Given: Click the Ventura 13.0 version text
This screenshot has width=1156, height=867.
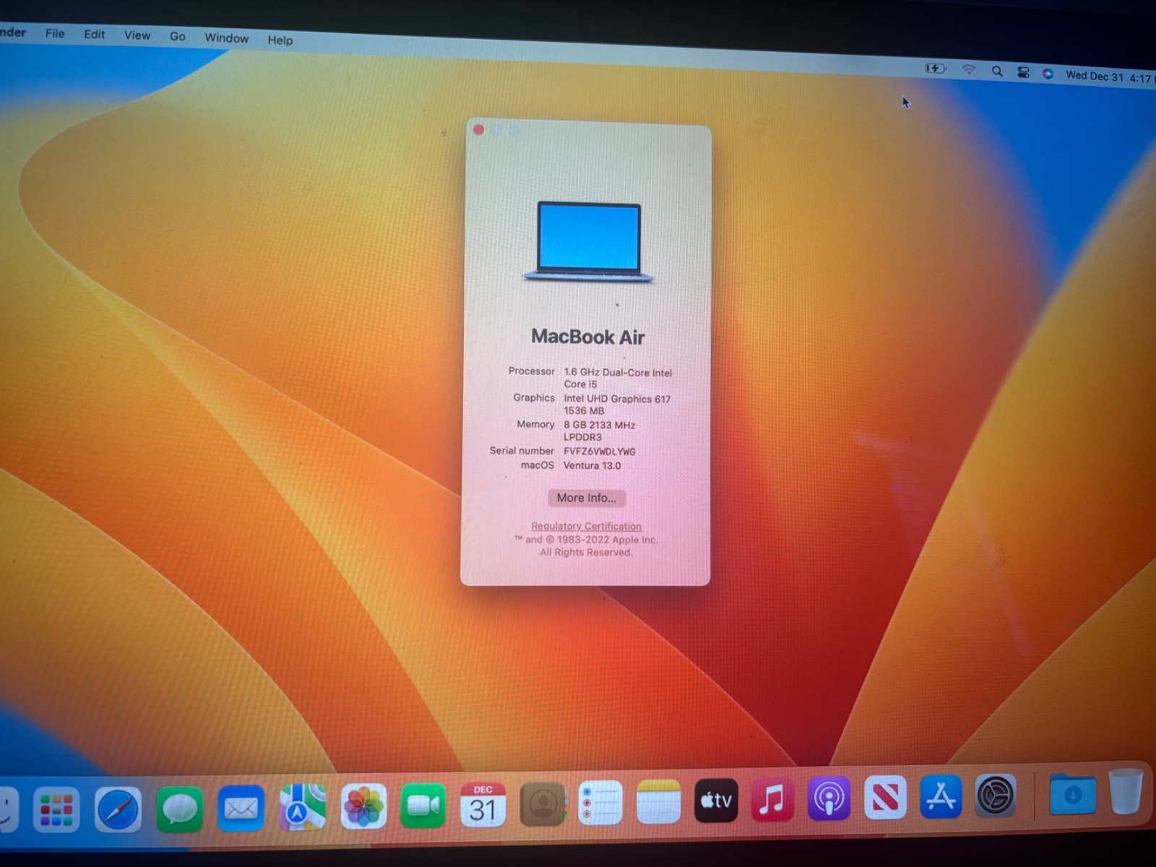Looking at the screenshot, I should click(592, 465).
